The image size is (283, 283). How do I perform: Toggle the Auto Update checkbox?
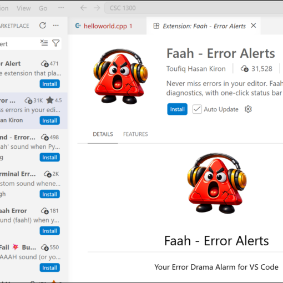pos(197,109)
